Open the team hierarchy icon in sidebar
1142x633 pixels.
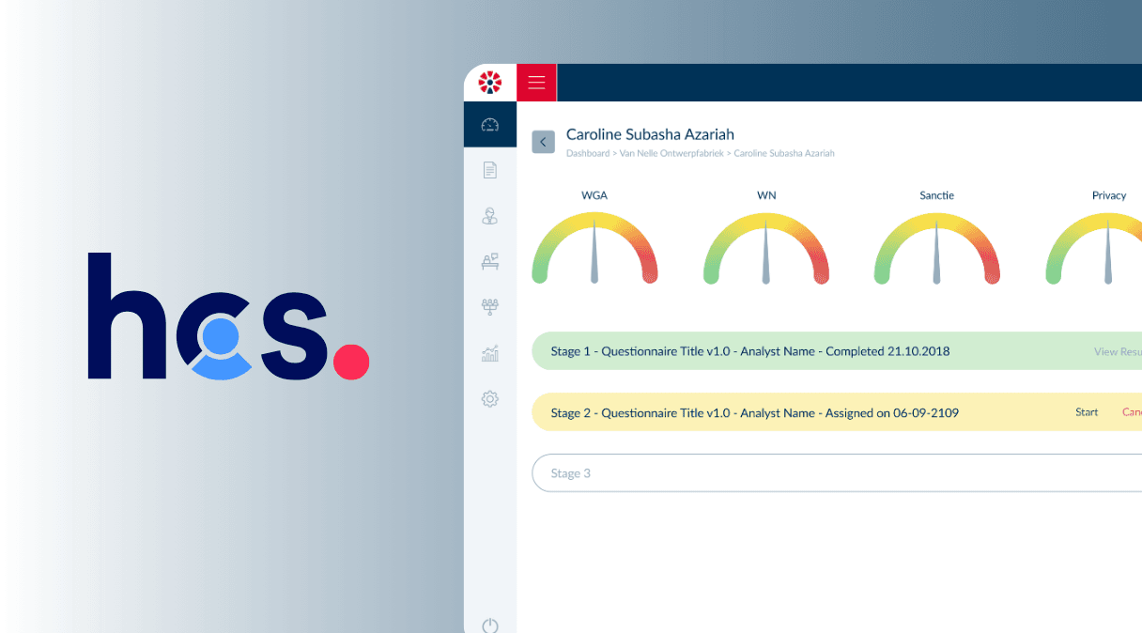point(489,307)
